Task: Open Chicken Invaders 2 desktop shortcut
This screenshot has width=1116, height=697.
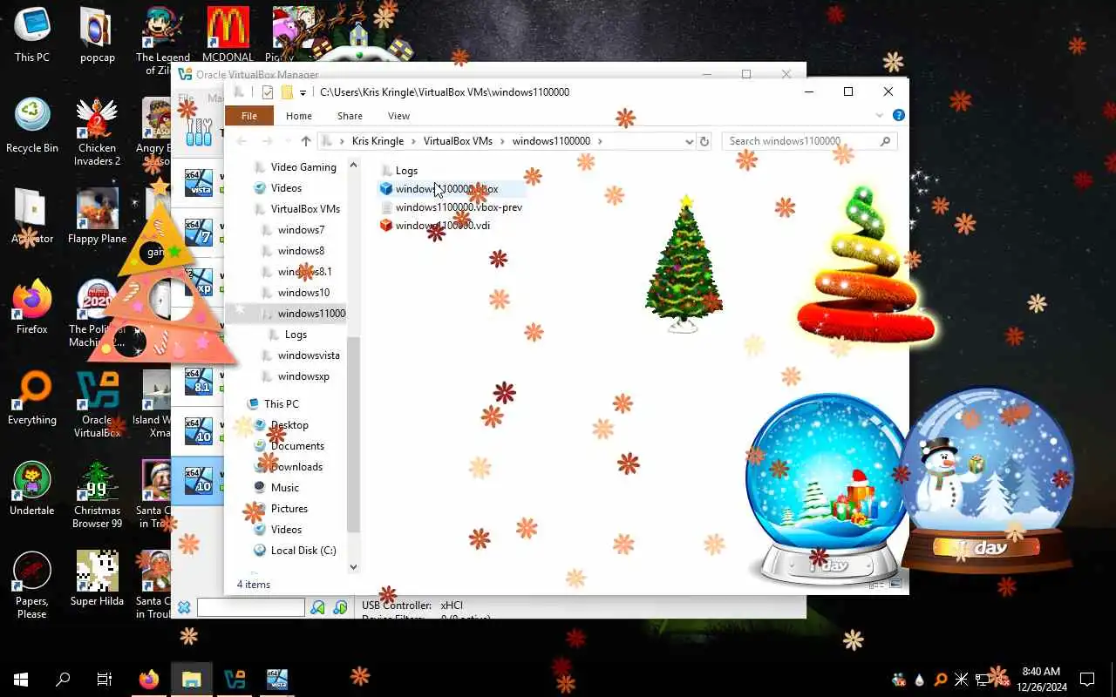Action: 97,132
